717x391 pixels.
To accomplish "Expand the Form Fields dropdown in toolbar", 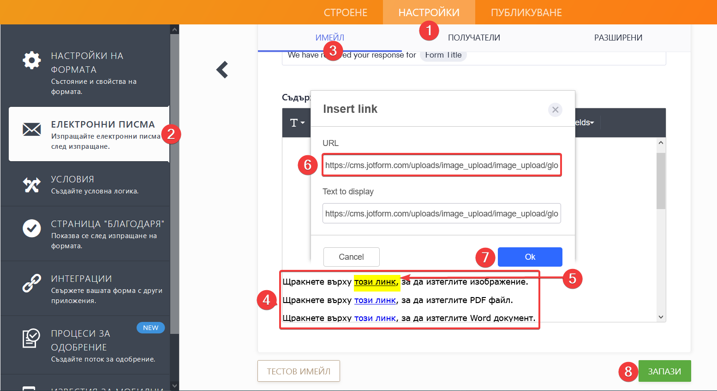I will tap(585, 123).
